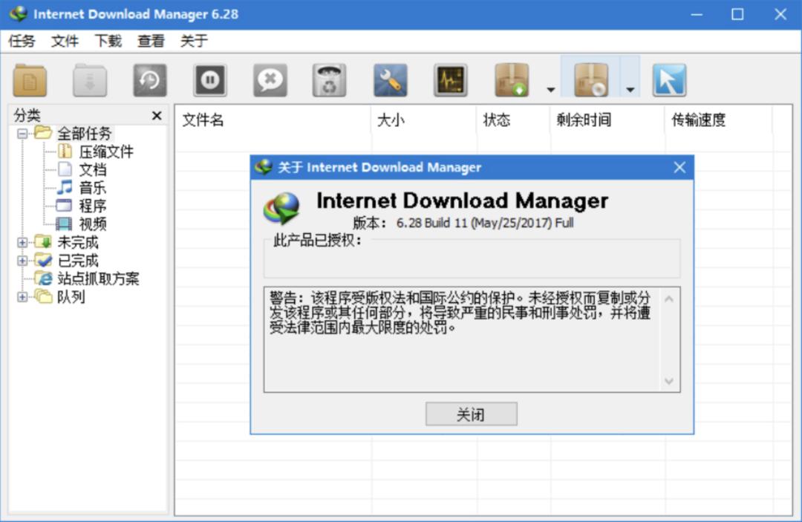The image size is (802, 522).
Task: Select 站点抓取方案 in the category tree
Action: coord(98,279)
